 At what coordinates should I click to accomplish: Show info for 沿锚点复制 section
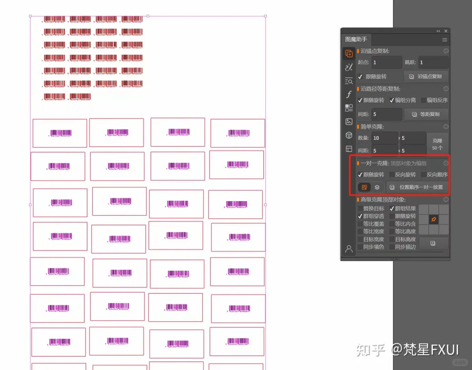(x=446, y=51)
